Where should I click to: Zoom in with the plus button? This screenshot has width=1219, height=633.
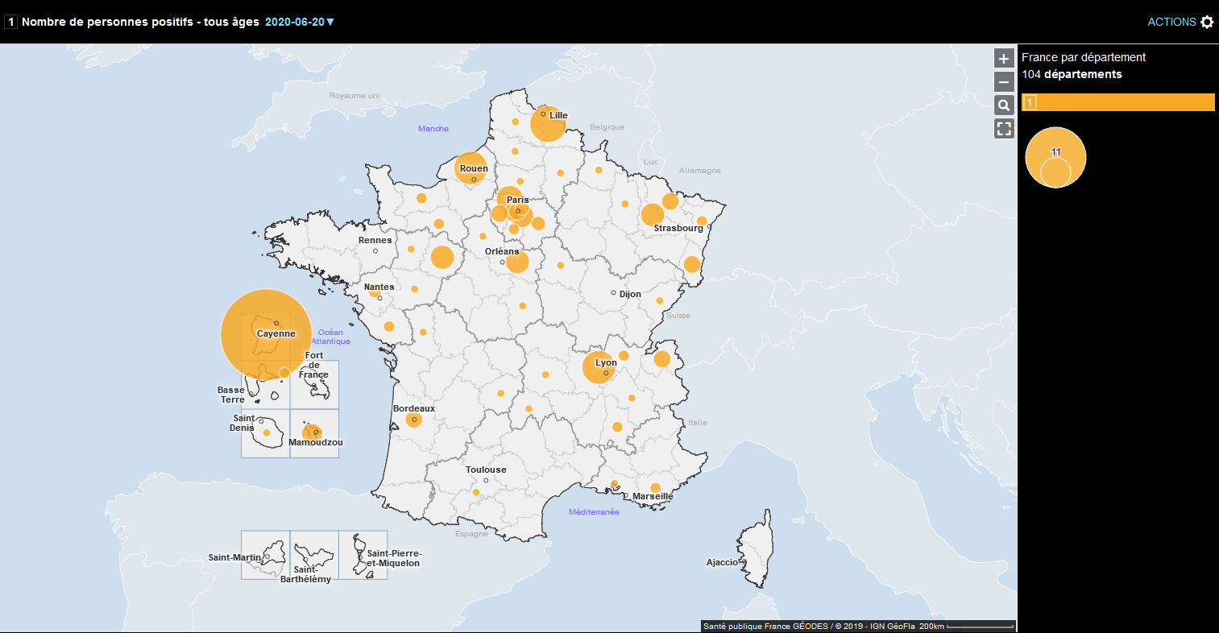point(1004,58)
